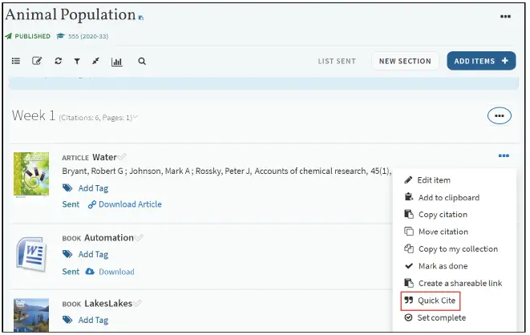Viewport: 530px width, 335px height.
Task: Click the refresh arrows toolbar icon
Action: [x=58, y=61]
